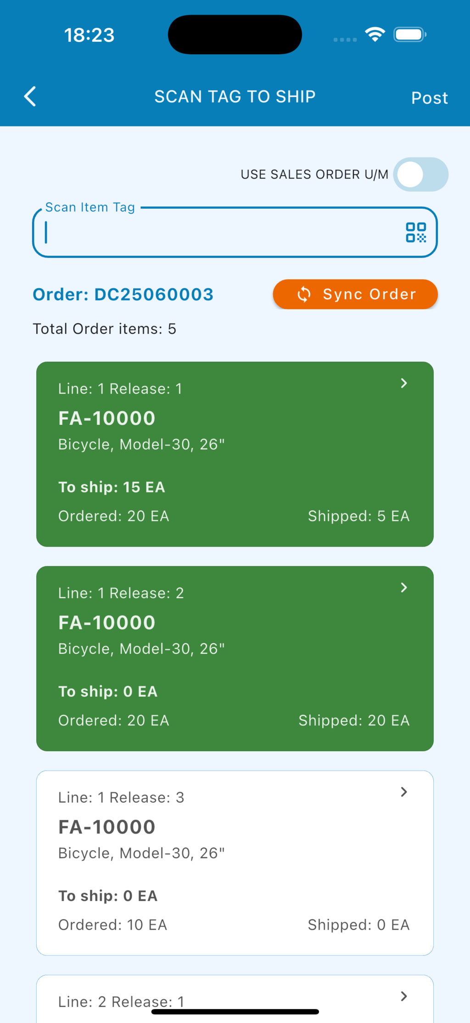Tap the home indicator bar
This screenshot has height=1023, width=470.
(x=235, y=1012)
